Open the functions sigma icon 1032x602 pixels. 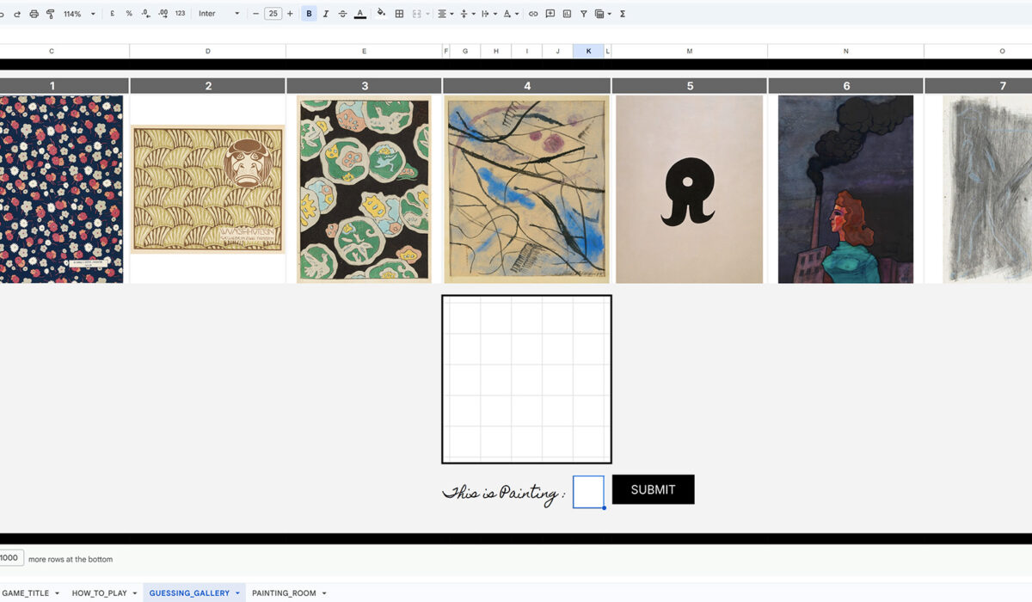tap(623, 14)
